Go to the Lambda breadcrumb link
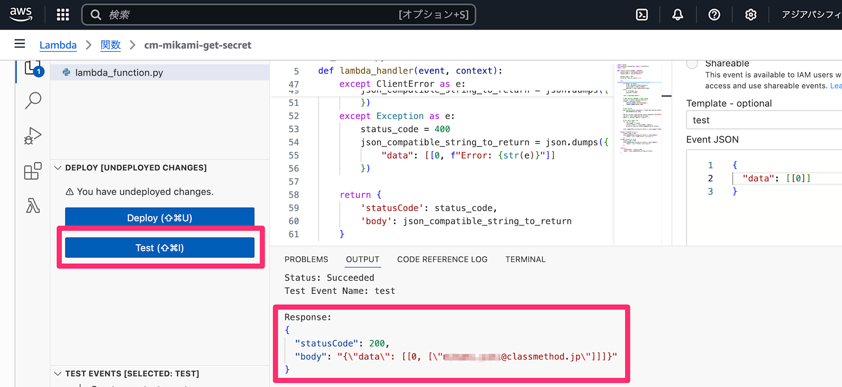Image resolution: width=842 pixels, height=387 pixels. pos(58,45)
